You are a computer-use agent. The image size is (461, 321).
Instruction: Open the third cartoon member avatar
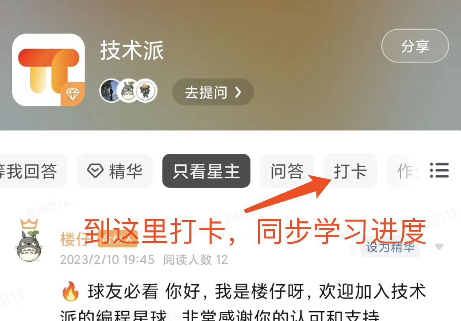146,91
